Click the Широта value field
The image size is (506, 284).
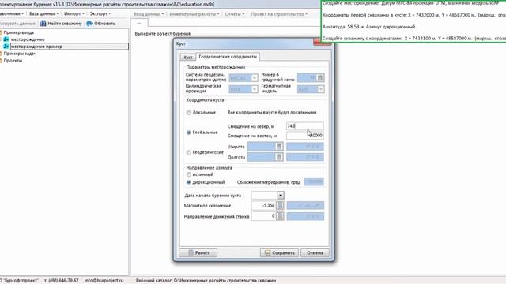click(262, 147)
